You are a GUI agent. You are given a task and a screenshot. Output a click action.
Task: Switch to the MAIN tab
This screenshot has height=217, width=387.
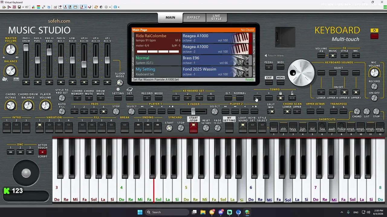click(170, 17)
